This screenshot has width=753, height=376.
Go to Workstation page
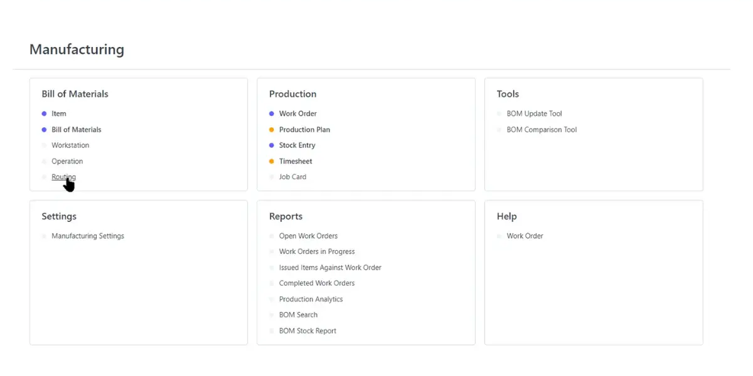click(x=70, y=145)
